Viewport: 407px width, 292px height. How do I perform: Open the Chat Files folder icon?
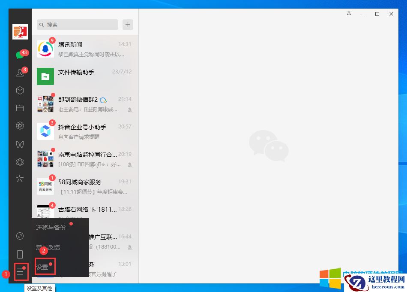(x=20, y=108)
